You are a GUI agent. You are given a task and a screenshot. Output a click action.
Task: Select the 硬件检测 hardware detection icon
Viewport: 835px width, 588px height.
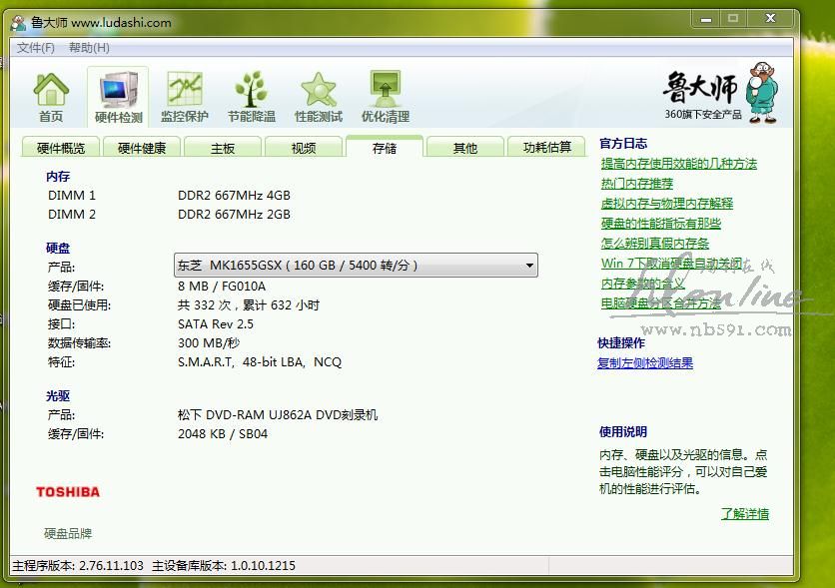point(118,97)
